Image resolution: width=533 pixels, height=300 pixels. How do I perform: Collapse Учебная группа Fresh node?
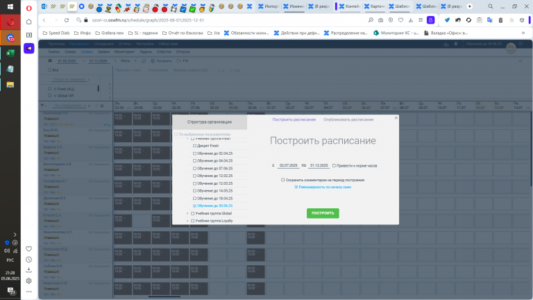point(187,139)
